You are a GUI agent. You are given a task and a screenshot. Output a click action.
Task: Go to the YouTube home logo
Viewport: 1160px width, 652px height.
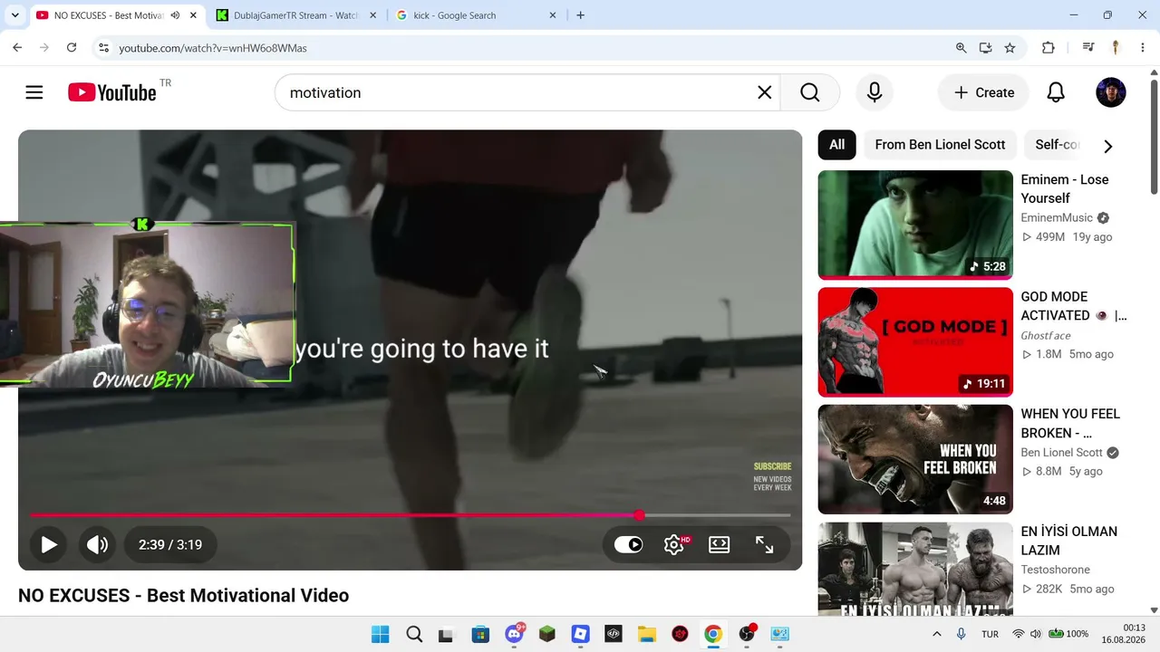[x=112, y=92]
